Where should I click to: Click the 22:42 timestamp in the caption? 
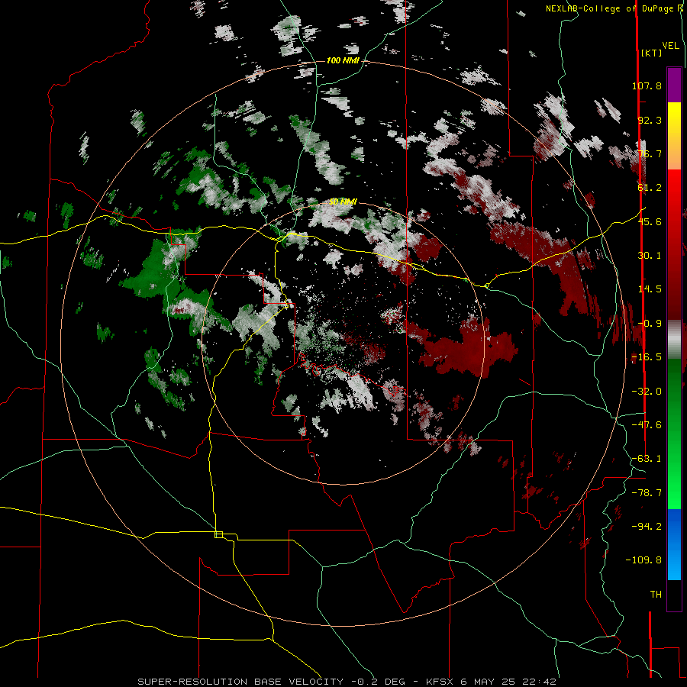click(541, 682)
